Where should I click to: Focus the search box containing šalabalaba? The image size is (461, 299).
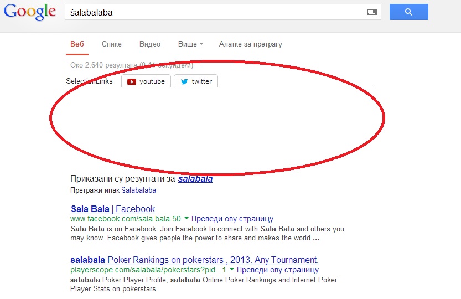pyautogui.click(x=223, y=12)
